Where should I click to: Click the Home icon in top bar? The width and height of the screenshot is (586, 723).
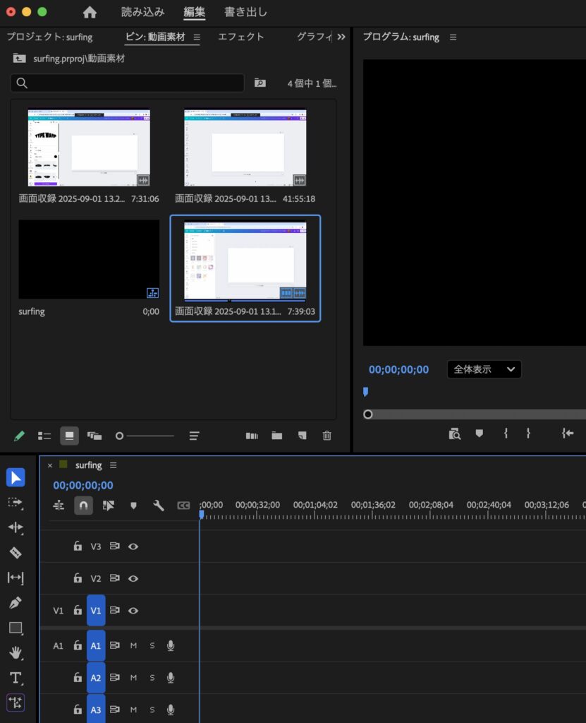pos(90,12)
